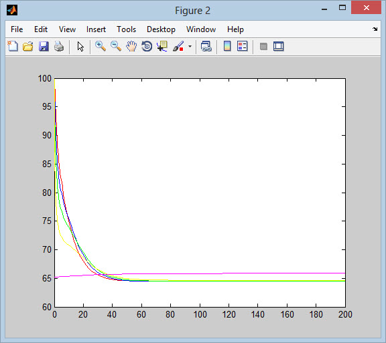
Task: Show plot tools and dock figure
Action: [x=279, y=46]
